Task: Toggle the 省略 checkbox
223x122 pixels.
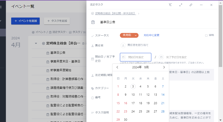Action: point(206,35)
